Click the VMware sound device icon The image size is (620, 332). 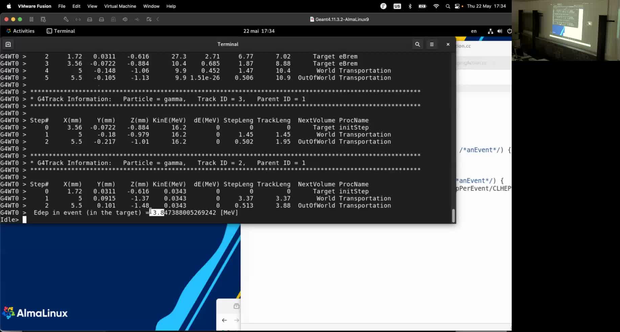125,19
